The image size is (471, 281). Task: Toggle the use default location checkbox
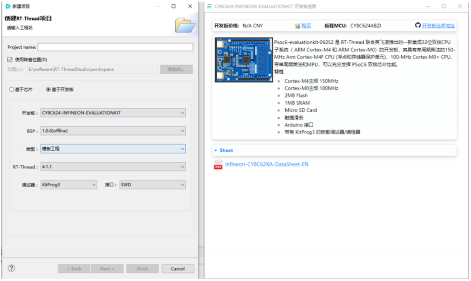coord(10,60)
